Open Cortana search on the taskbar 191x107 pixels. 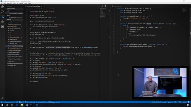pos(7,105)
